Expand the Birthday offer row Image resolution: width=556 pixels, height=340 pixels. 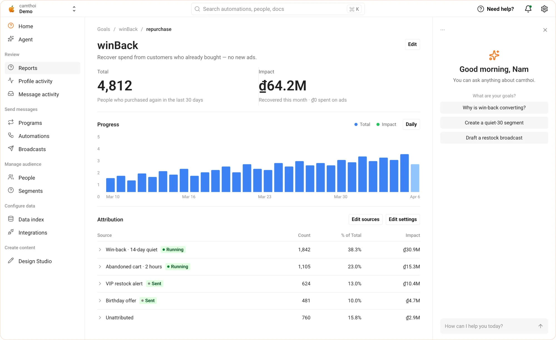click(100, 301)
